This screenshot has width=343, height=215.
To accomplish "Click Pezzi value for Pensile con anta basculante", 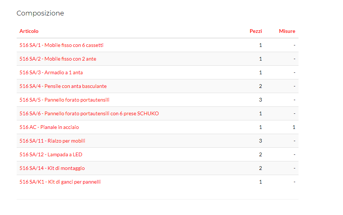I will (260, 86).
